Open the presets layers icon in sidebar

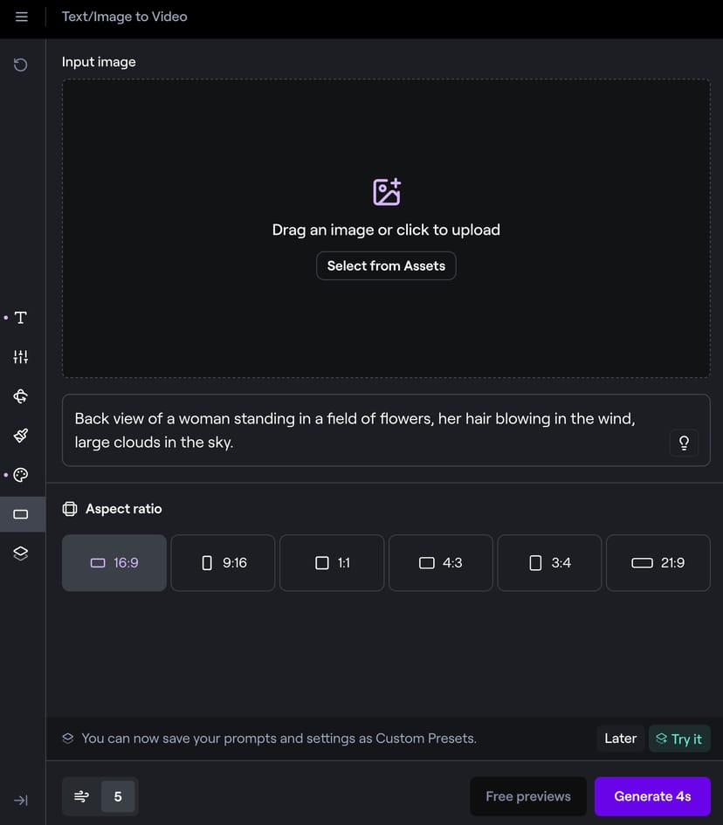[x=21, y=553]
